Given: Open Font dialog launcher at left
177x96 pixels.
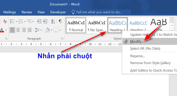Looking at the screenshot, I should point(6,39).
